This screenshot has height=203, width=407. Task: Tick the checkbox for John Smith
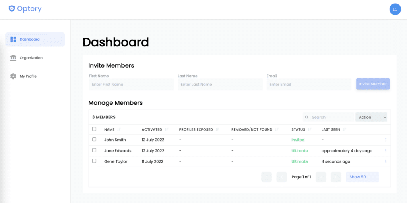tap(94, 139)
